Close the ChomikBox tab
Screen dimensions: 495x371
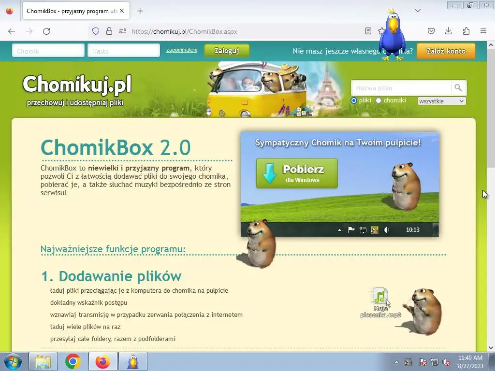tap(122, 11)
